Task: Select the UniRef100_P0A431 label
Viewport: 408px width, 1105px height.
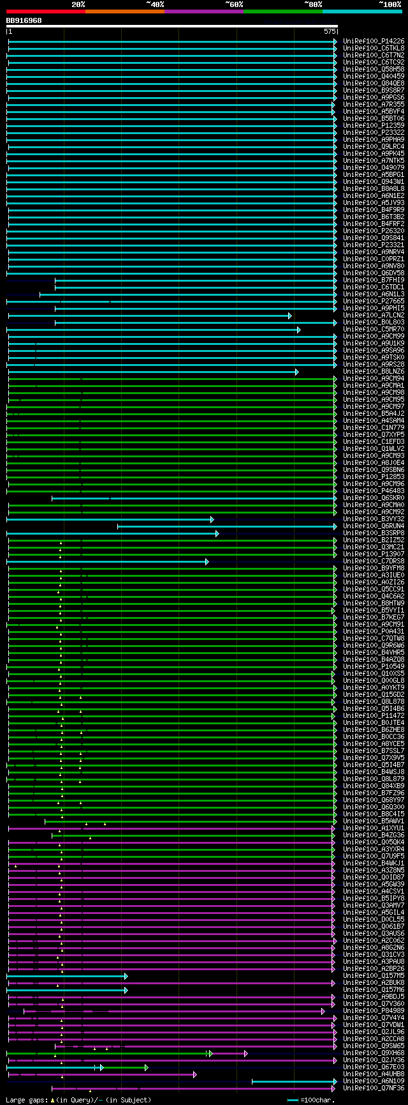Action: (x=374, y=632)
